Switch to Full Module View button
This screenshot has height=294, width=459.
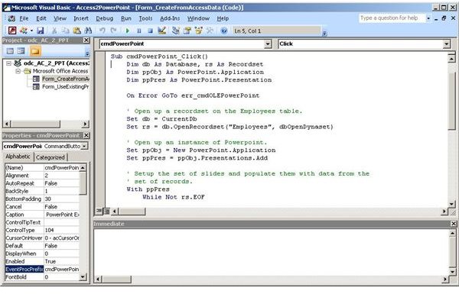(106, 211)
